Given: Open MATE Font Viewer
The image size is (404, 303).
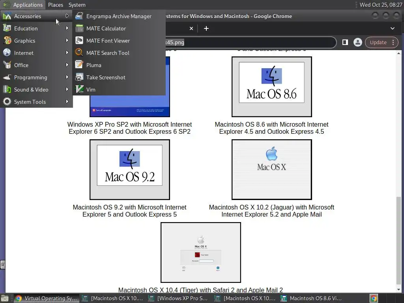Looking at the screenshot, I should coord(119,41).
